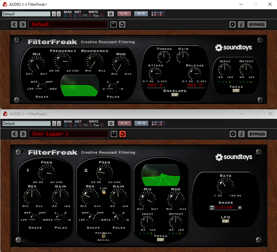Click L/R channel routing icon in FilterFreak1
The width and height of the screenshot is (277, 252).
pos(158,14)
